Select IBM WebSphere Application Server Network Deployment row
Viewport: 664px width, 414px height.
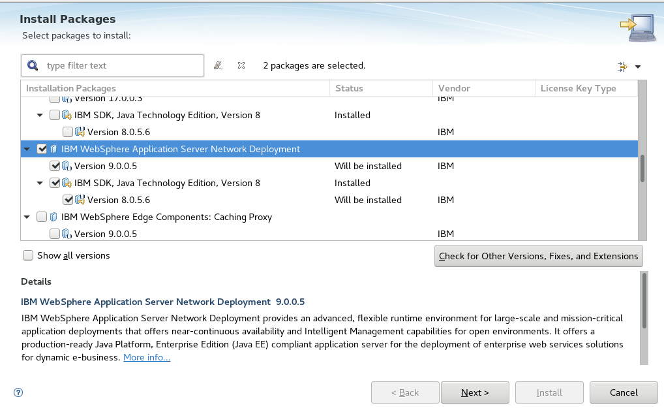coord(329,149)
